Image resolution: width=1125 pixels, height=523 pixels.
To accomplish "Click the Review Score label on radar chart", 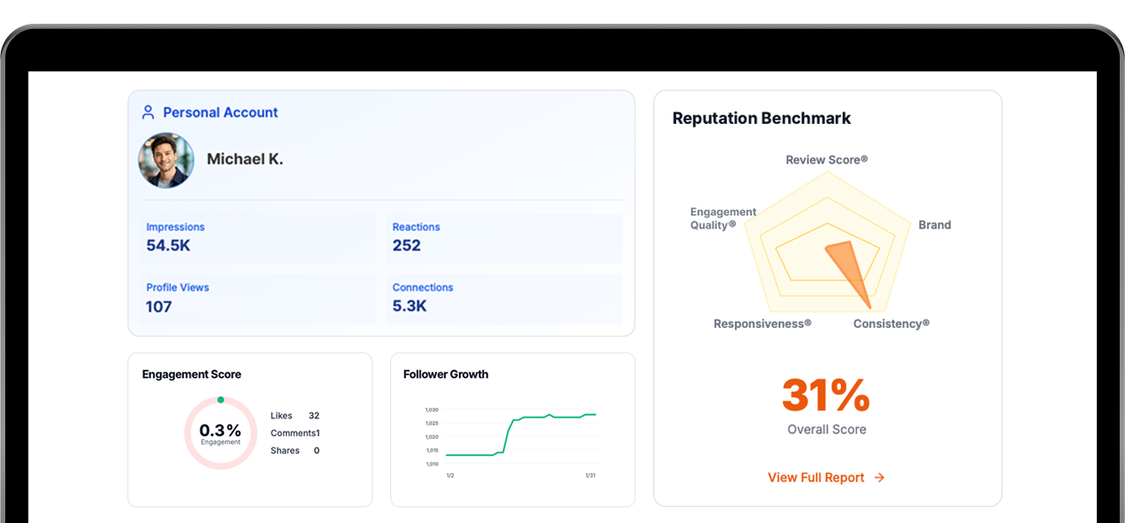I will (x=826, y=159).
